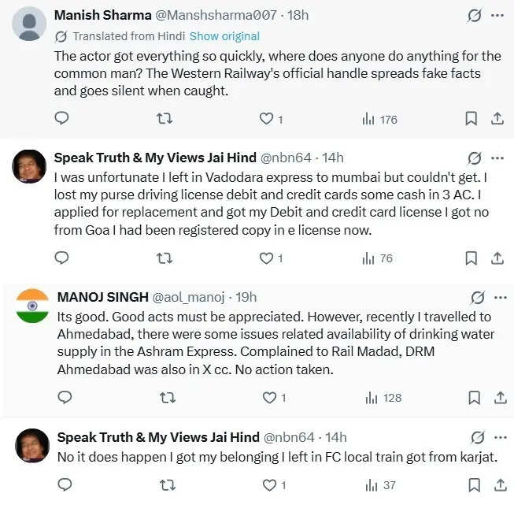Open Manish Sharma's default profile avatar
The height and width of the screenshot is (512, 514).
point(29,24)
